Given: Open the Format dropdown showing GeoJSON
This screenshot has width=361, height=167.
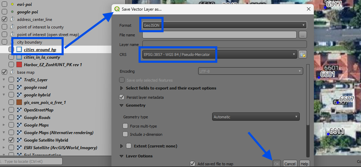Looking at the screenshot, I should 224,25.
